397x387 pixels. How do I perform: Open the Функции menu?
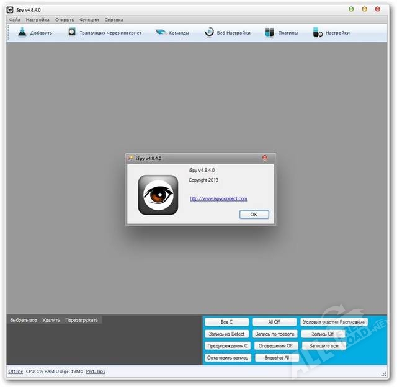[x=89, y=20]
